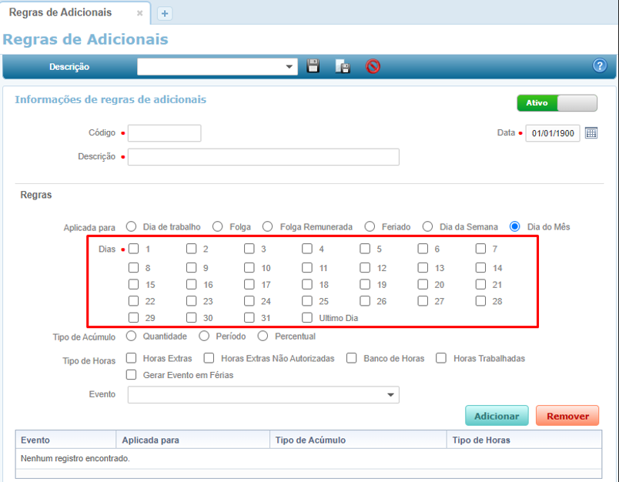Expand the Descrição search dropdown

tap(290, 67)
